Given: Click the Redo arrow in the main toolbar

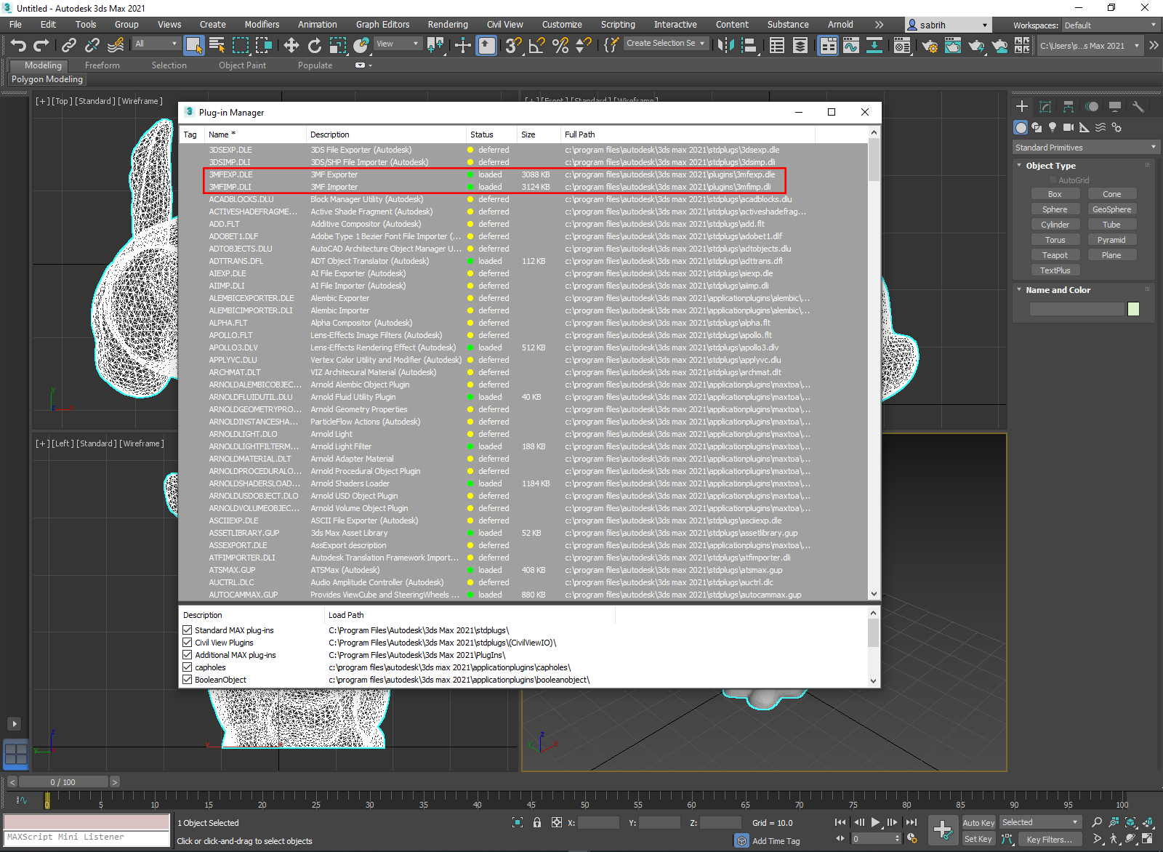Looking at the screenshot, I should (x=41, y=46).
